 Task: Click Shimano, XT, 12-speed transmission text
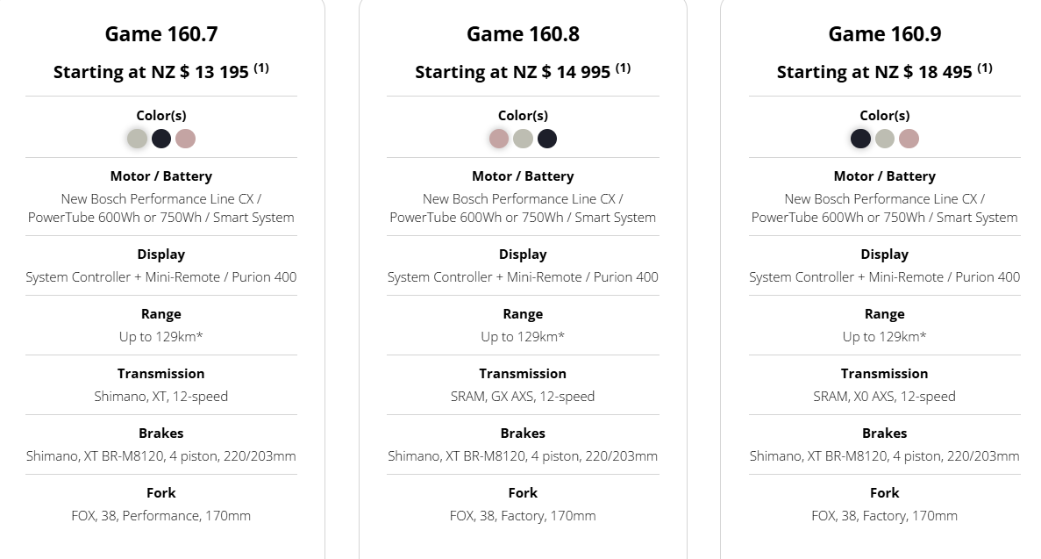(x=161, y=396)
